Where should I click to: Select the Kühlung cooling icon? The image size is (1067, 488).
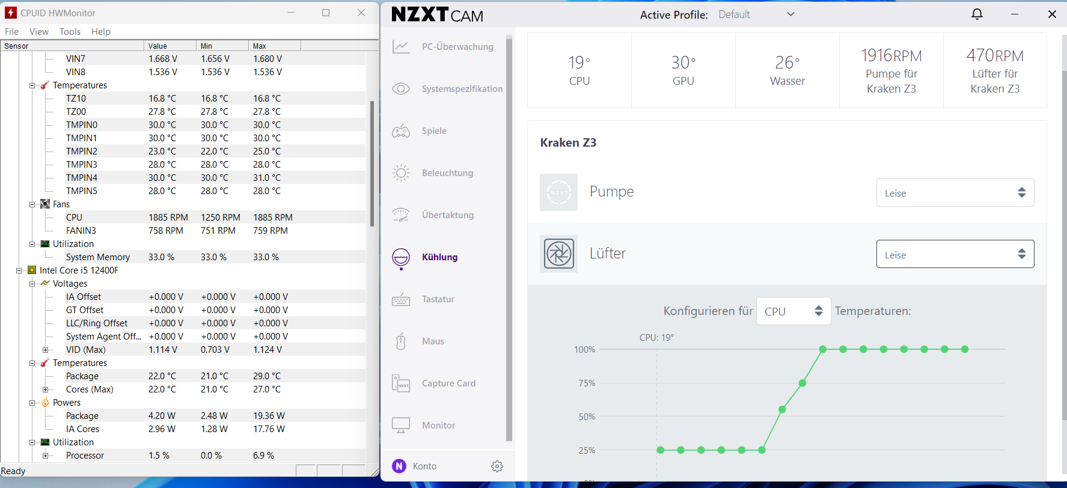(401, 258)
